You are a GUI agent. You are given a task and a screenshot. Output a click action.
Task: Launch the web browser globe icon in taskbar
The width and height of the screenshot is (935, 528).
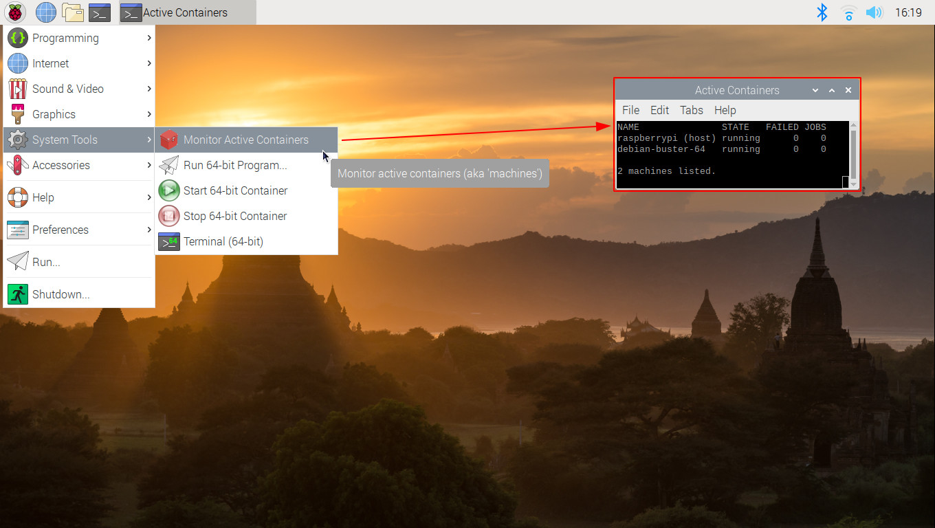pyautogui.click(x=46, y=12)
